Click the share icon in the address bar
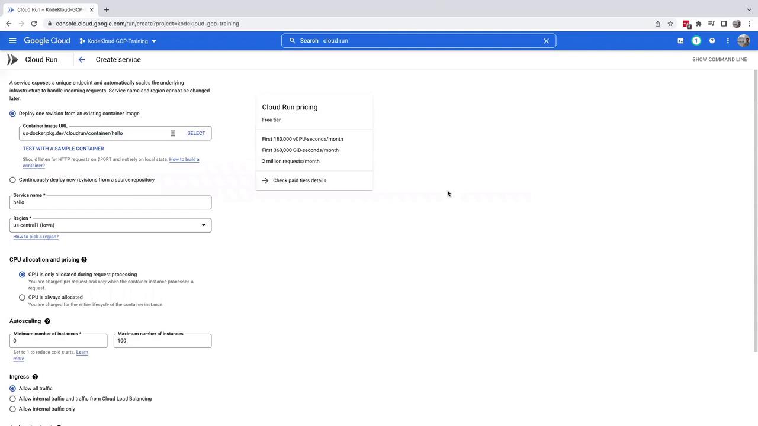The height and width of the screenshot is (426, 758). tap(657, 24)
